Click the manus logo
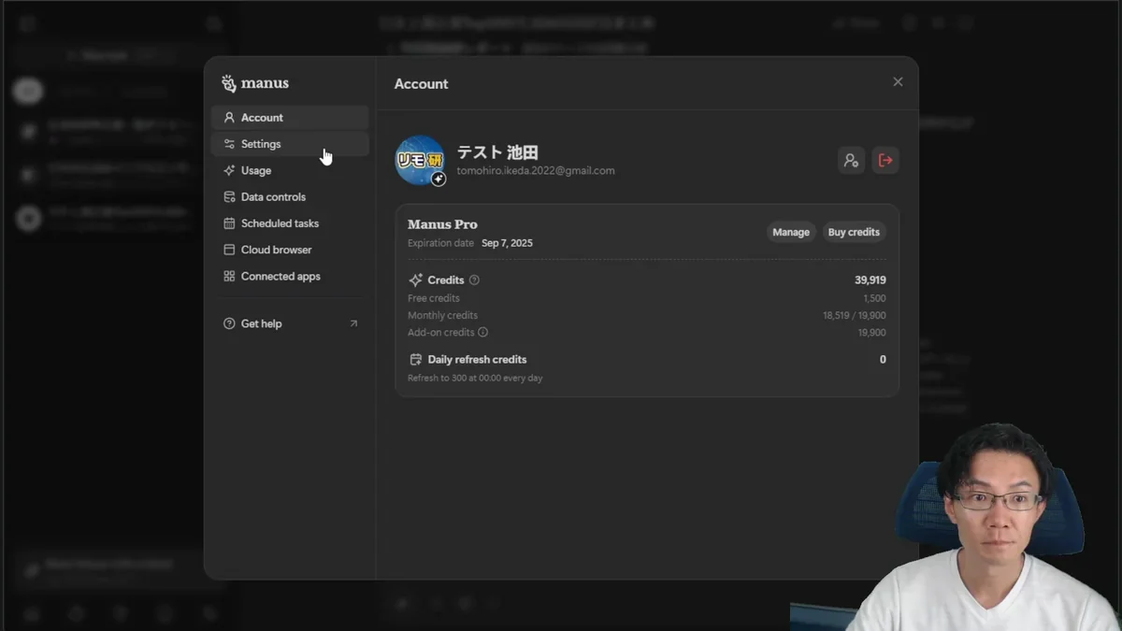The image size is (1122, 631). 255,83
